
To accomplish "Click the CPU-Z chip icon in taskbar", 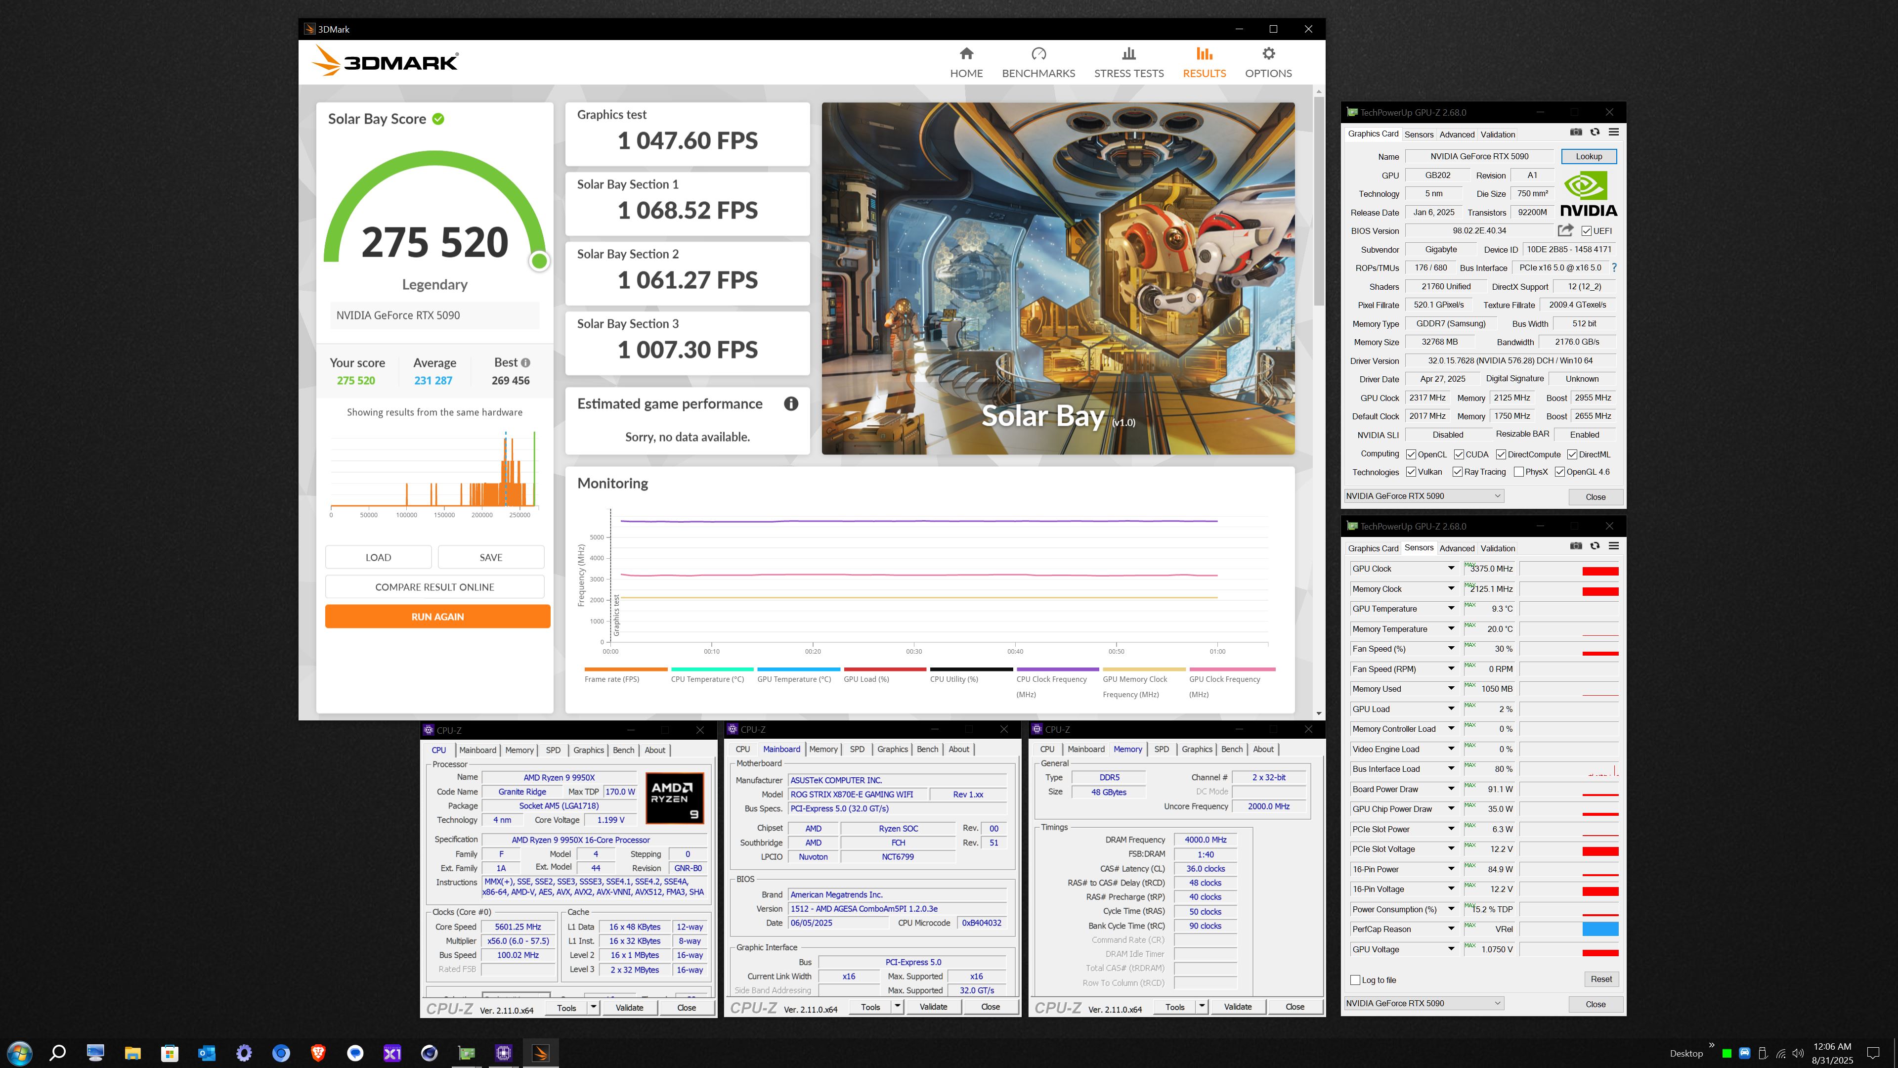I will coord(504,1053).
